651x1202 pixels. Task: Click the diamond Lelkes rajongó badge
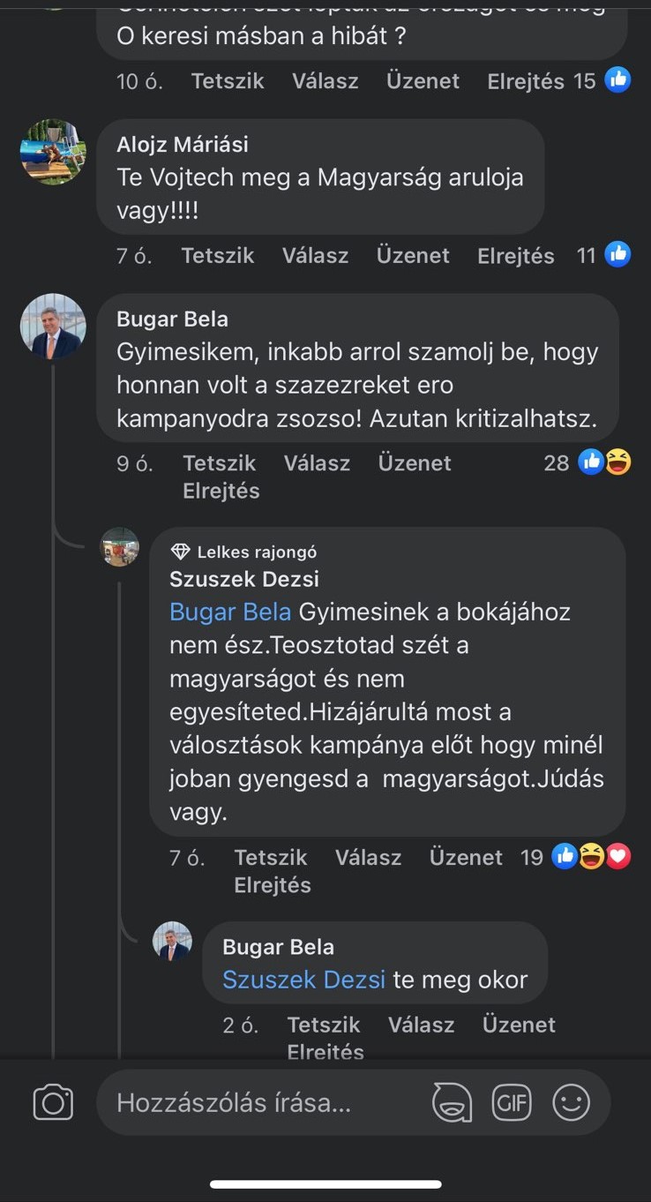[x=181, y=552]
